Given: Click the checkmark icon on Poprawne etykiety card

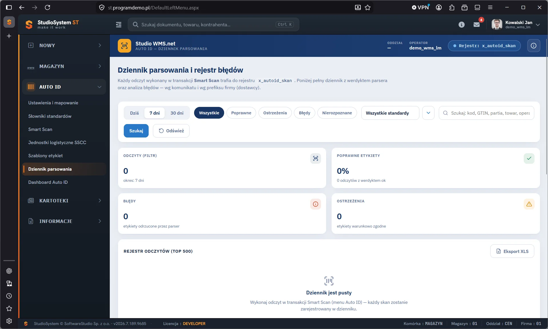Looking at the screenshot, I should (x=529, y=158).
